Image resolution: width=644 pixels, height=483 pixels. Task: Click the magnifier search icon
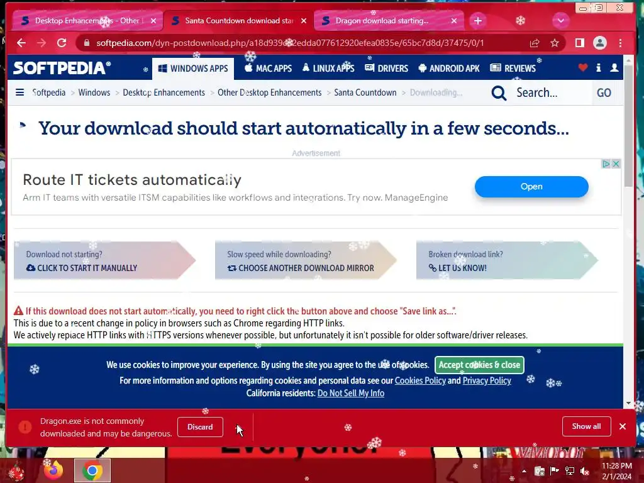click(499, 93)
